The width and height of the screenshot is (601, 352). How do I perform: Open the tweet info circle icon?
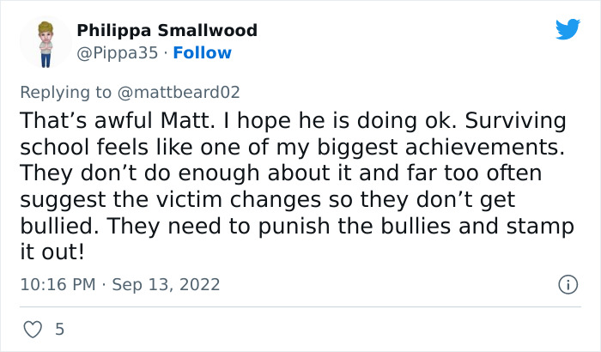567,284
